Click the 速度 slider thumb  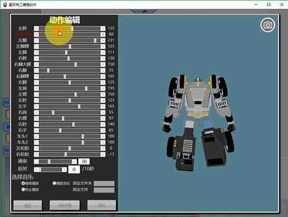coord(49,162)
